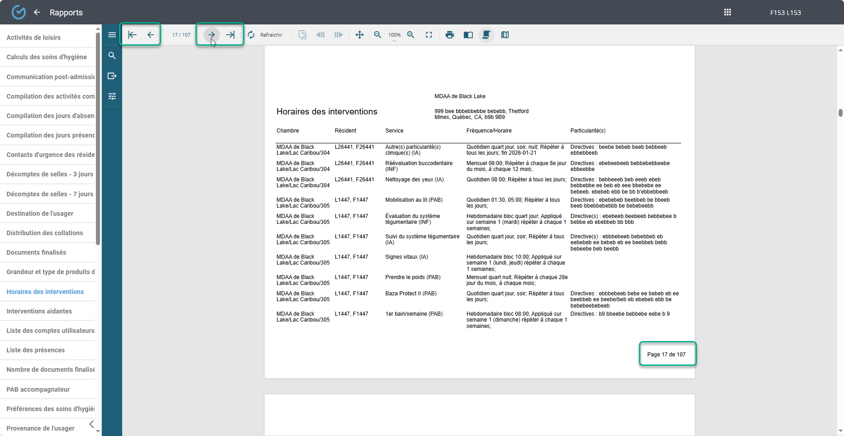Switch report to full screen
844x436 pixels.
point(429,35)
